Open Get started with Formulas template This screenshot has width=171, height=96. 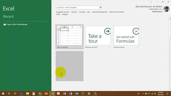pos(126,35)
